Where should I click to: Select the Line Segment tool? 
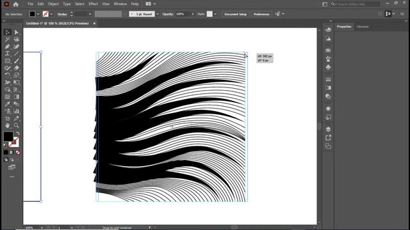pos(17,54)
